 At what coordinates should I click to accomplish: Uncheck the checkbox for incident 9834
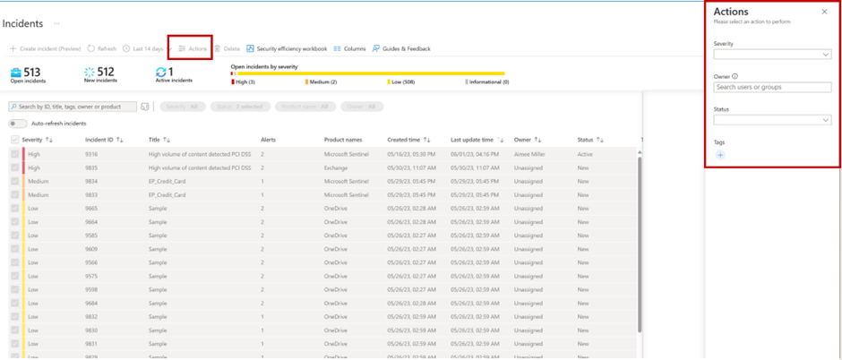[14, 181]
